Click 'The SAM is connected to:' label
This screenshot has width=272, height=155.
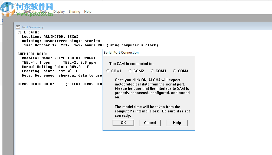point(131,64)
